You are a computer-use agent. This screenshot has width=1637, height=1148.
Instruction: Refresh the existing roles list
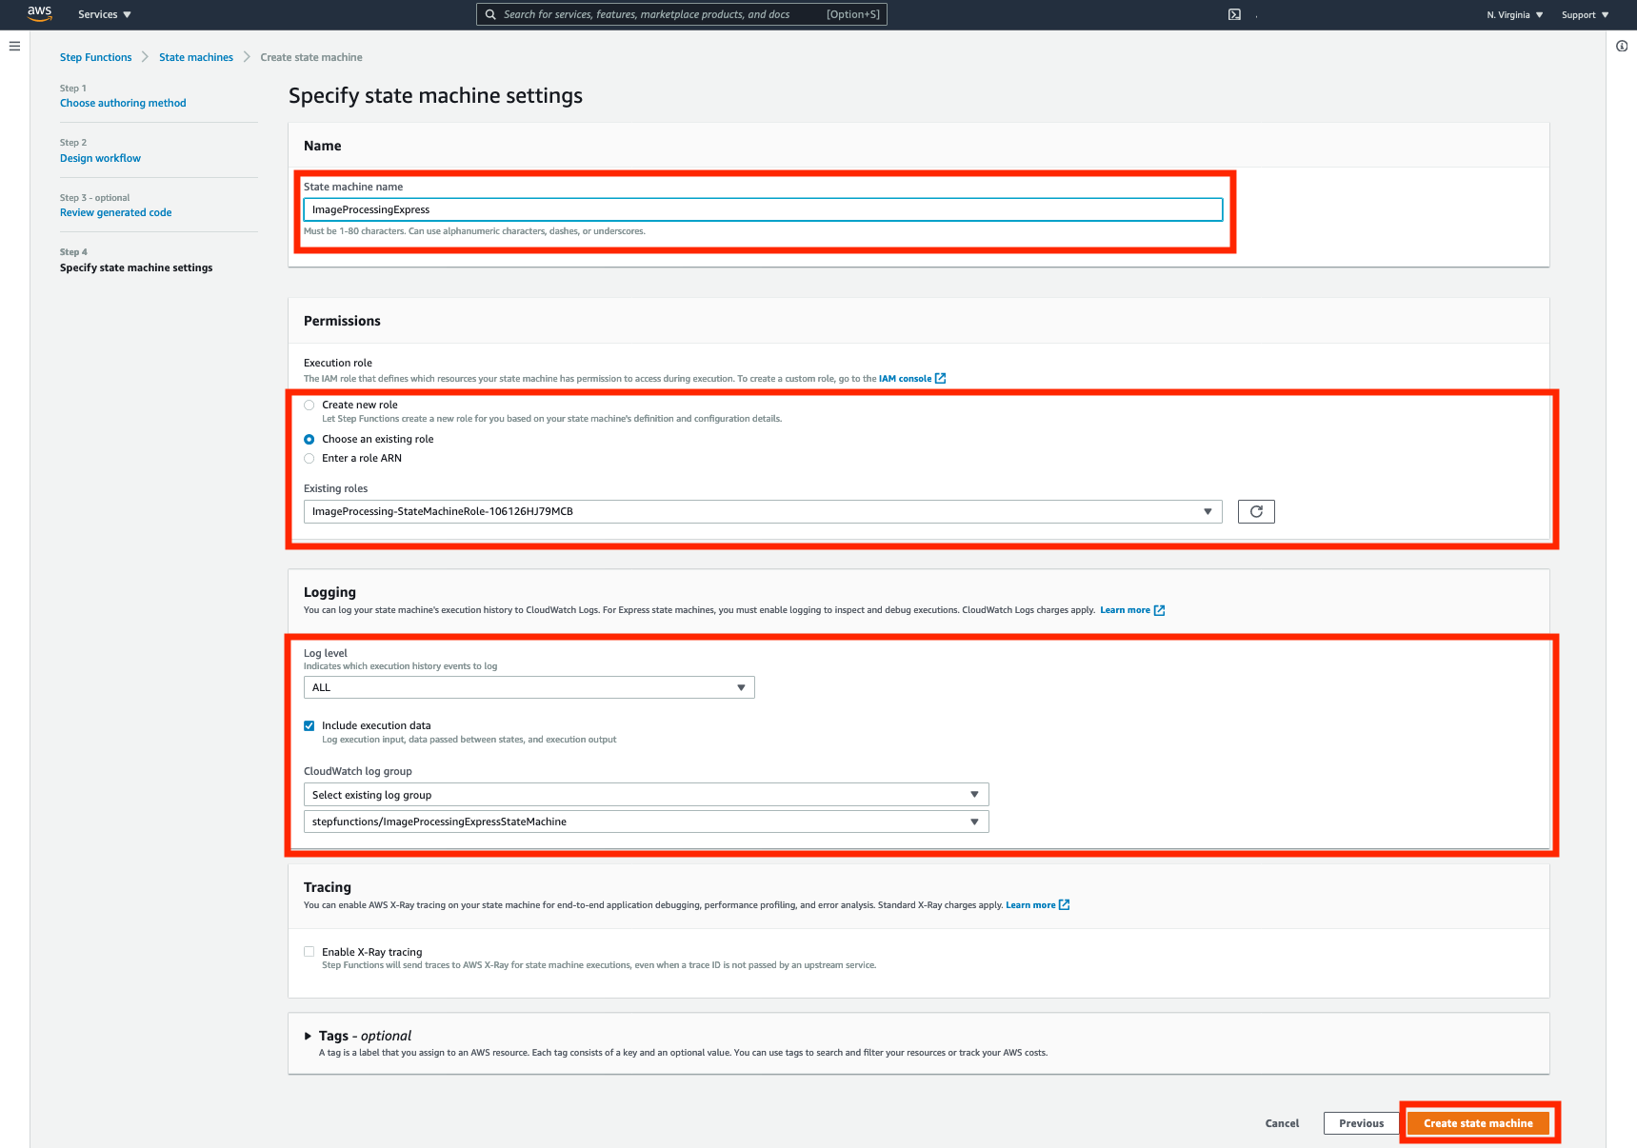click(1256, 511)
